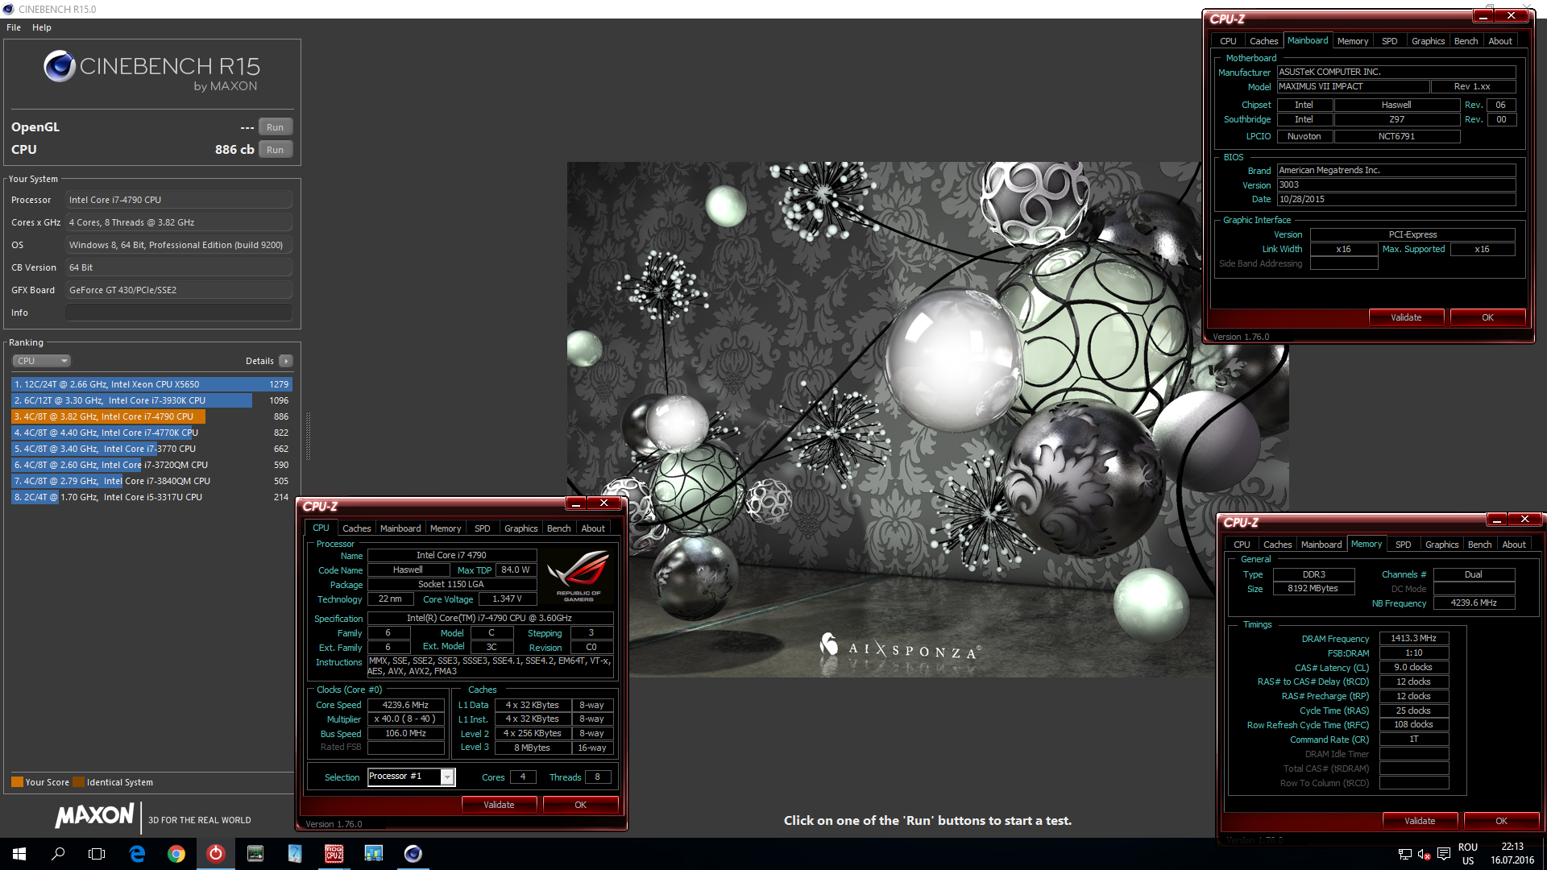Open the CPU ranking type dropdown

42,361
